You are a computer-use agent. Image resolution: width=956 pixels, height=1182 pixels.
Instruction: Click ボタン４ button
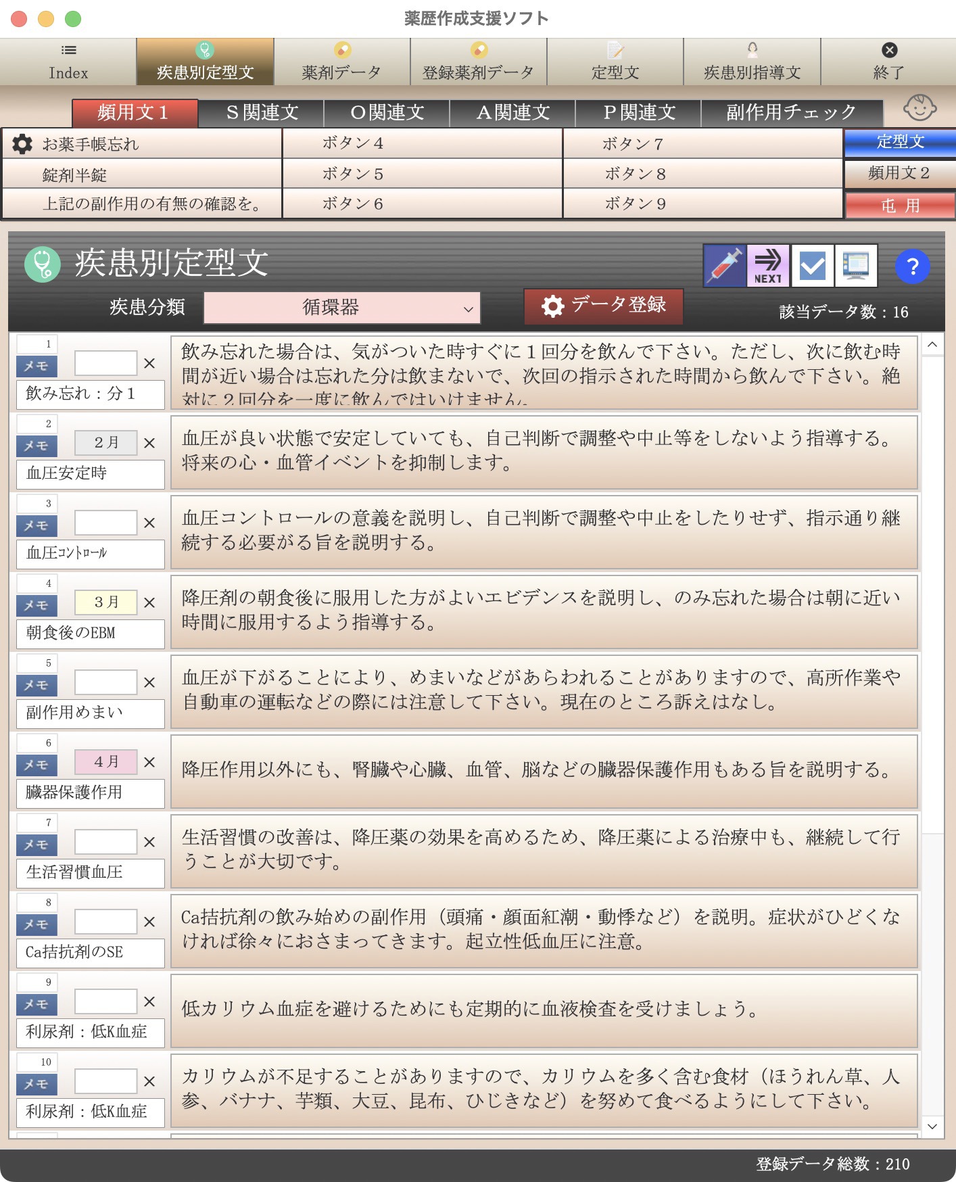tap(423, 143)
